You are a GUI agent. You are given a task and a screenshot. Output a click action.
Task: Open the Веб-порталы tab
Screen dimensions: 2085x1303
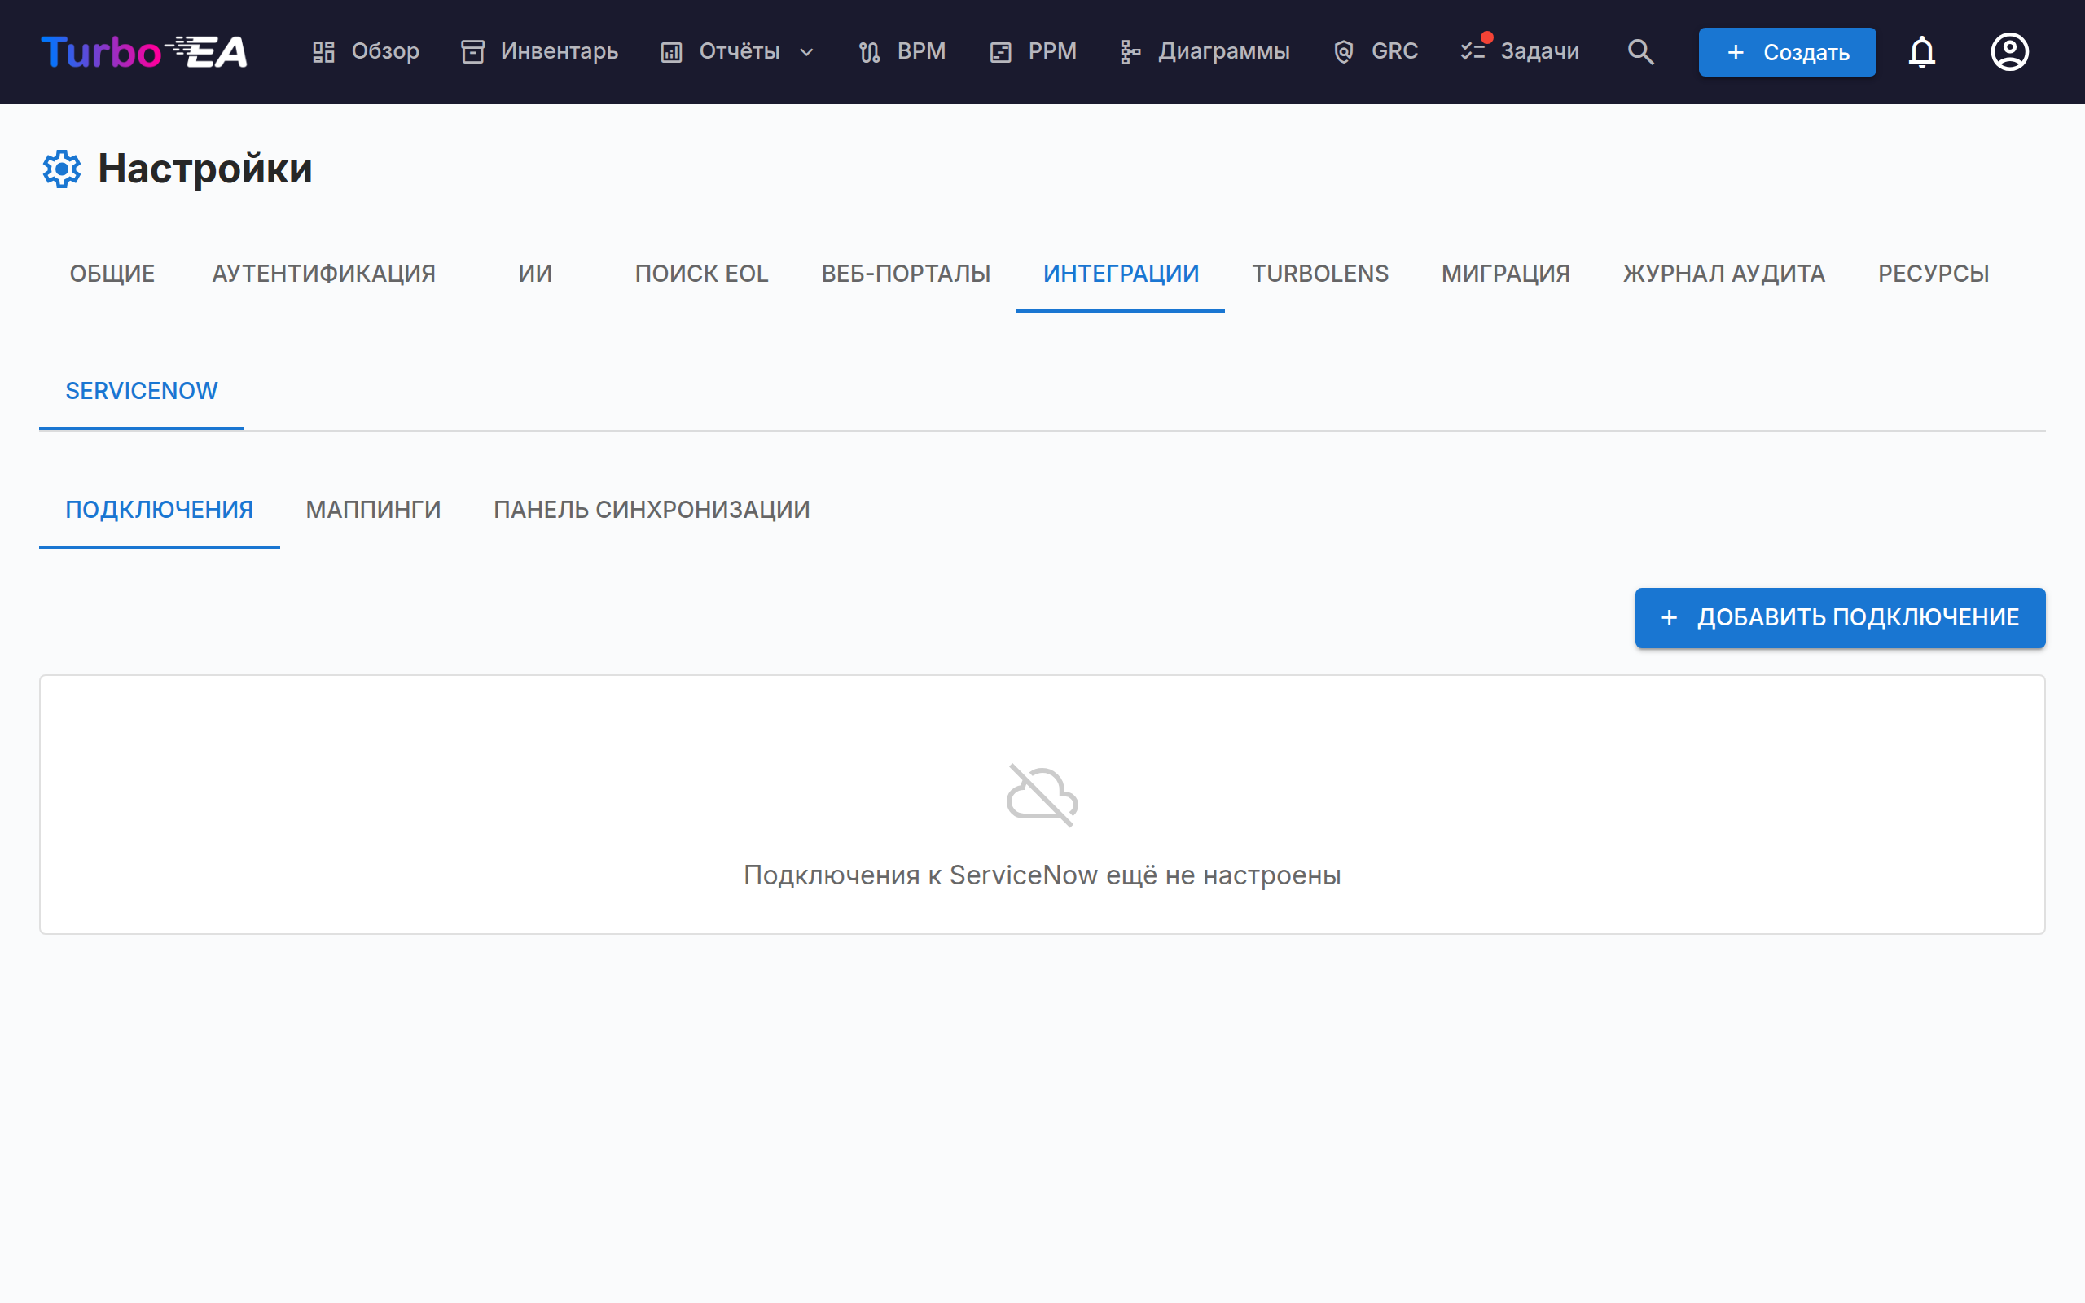pyautogui.click(x=906, y=273)
